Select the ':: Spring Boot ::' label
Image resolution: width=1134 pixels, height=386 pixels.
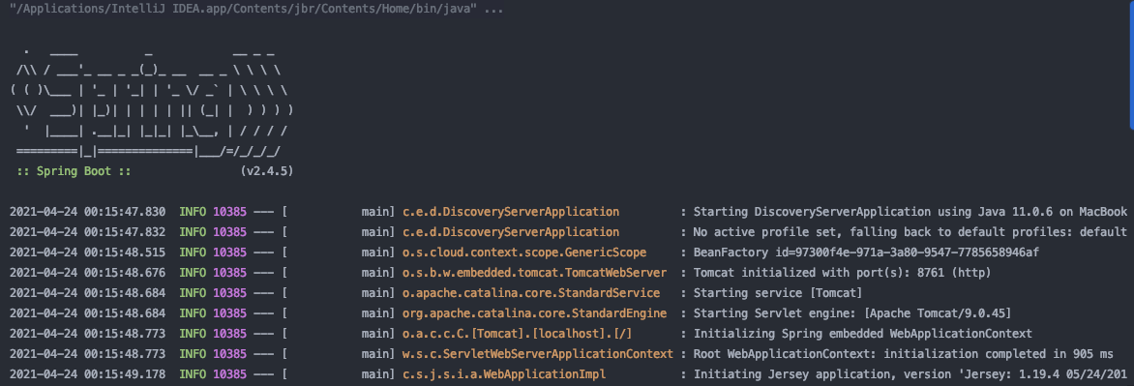pos(74,171)
